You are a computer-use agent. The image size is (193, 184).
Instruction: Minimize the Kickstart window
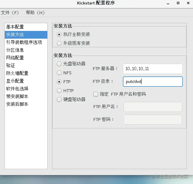[x=168, y=3]
